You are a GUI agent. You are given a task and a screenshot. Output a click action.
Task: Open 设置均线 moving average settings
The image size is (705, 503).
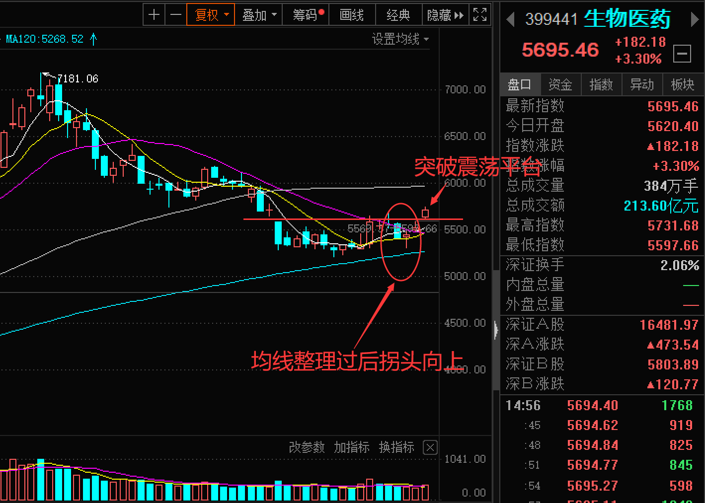[400, 39]
